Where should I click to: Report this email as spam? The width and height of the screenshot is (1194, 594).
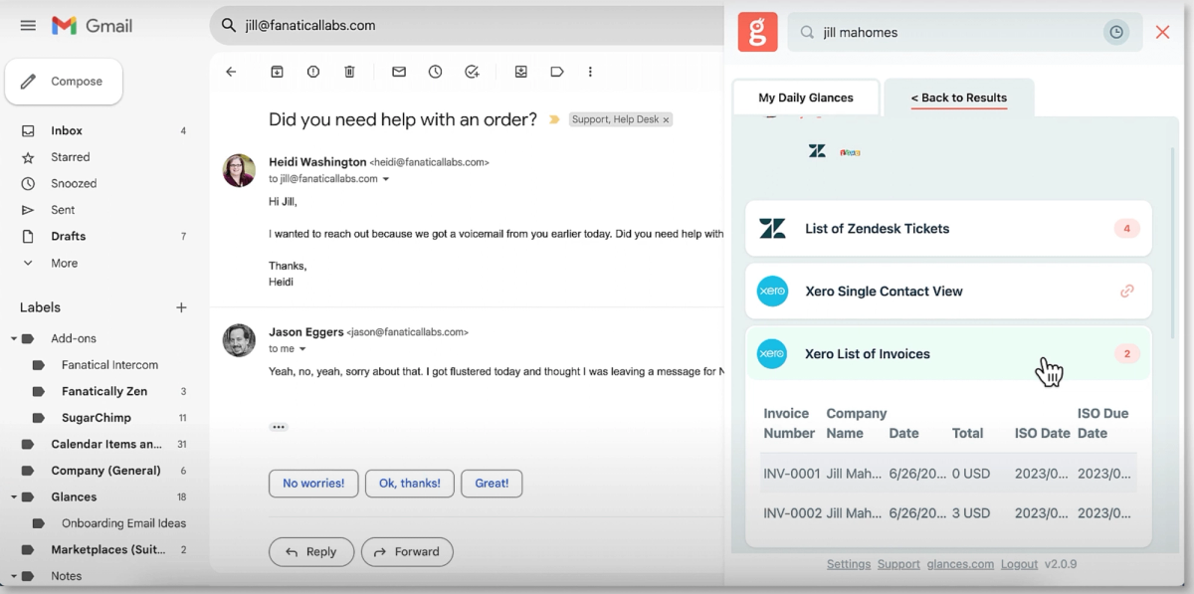pos(313,72)
